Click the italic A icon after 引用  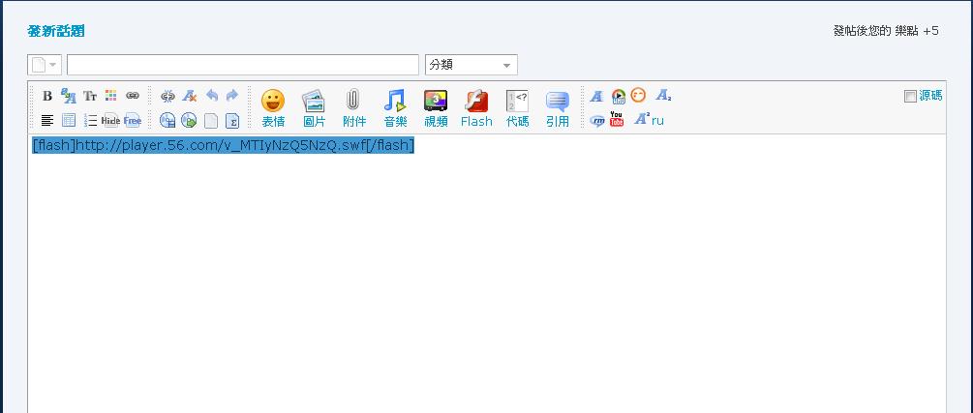596,96
